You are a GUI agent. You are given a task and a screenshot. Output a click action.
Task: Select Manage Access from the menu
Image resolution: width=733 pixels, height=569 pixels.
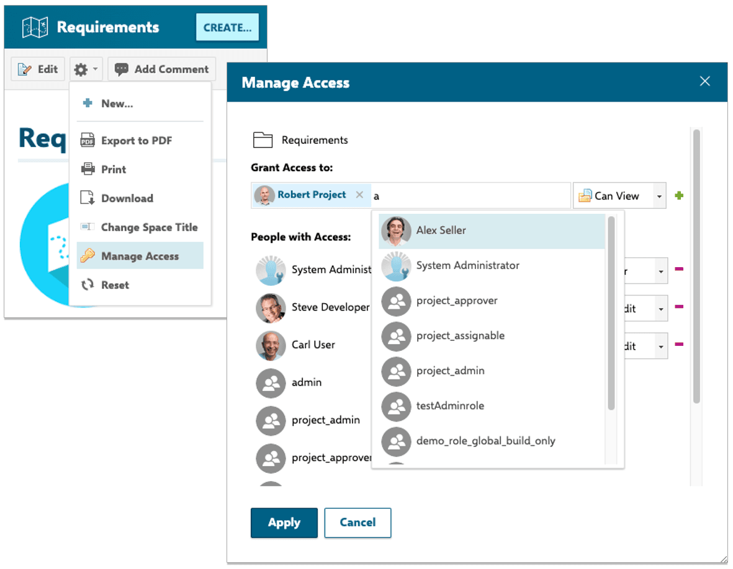pyautogui.click(x=140, y=256)
